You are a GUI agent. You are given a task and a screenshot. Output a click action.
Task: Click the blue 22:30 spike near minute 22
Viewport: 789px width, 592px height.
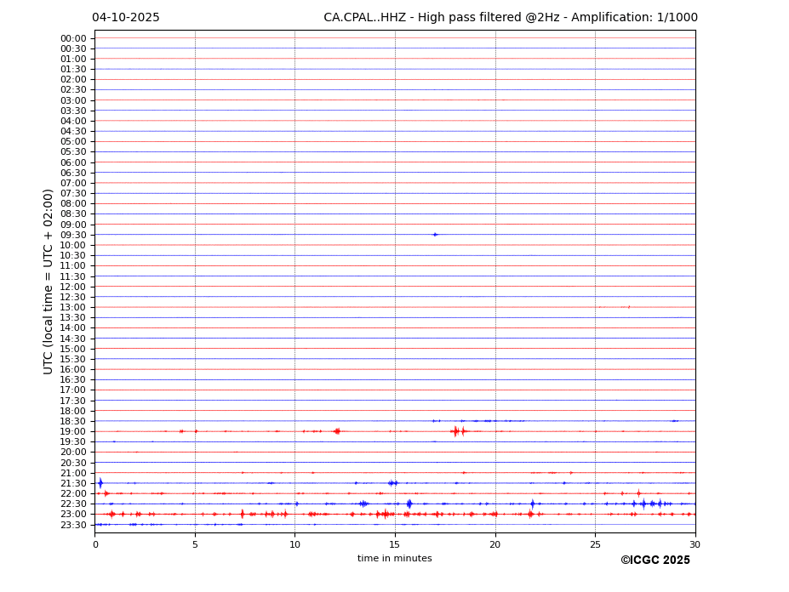(533, 504)
